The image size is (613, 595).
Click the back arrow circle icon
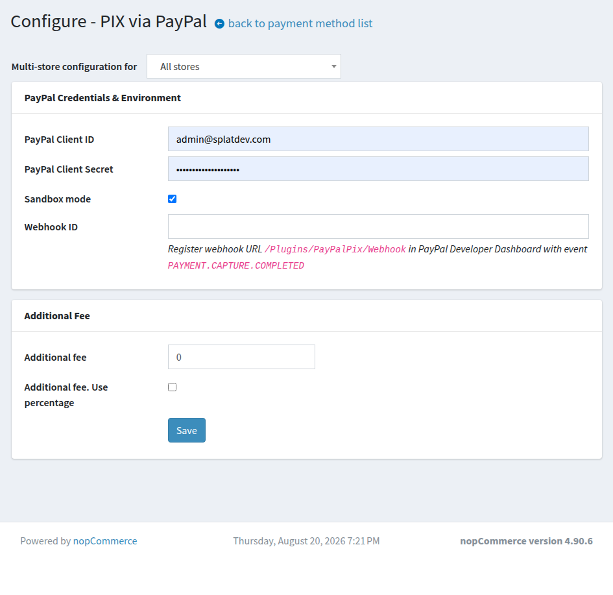click(219, 24)
